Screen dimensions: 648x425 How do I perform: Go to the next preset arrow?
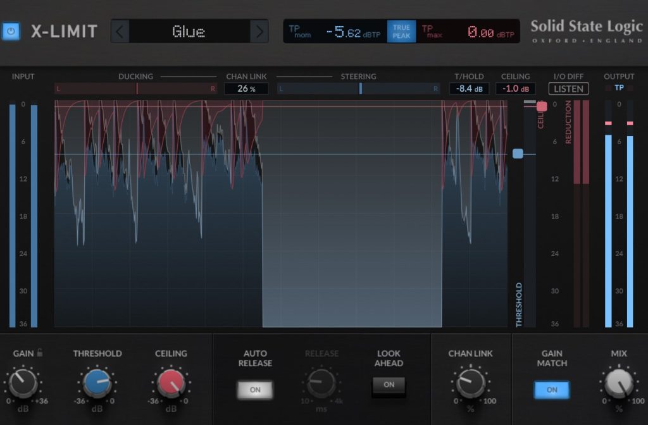pos(259,31)
